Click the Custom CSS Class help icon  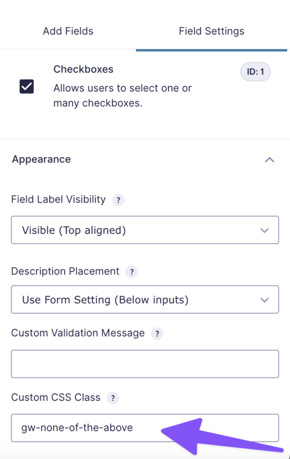(x=113, y=398)
